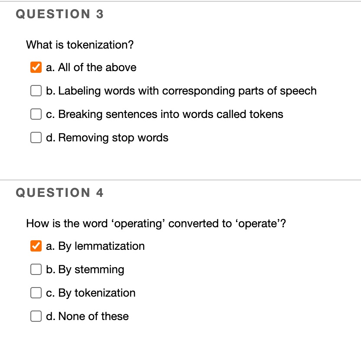Viewport: 361px width, 353px height.
Task: Click the 'a. By lemmatization' label text
Action: click(x=95, y=246)
